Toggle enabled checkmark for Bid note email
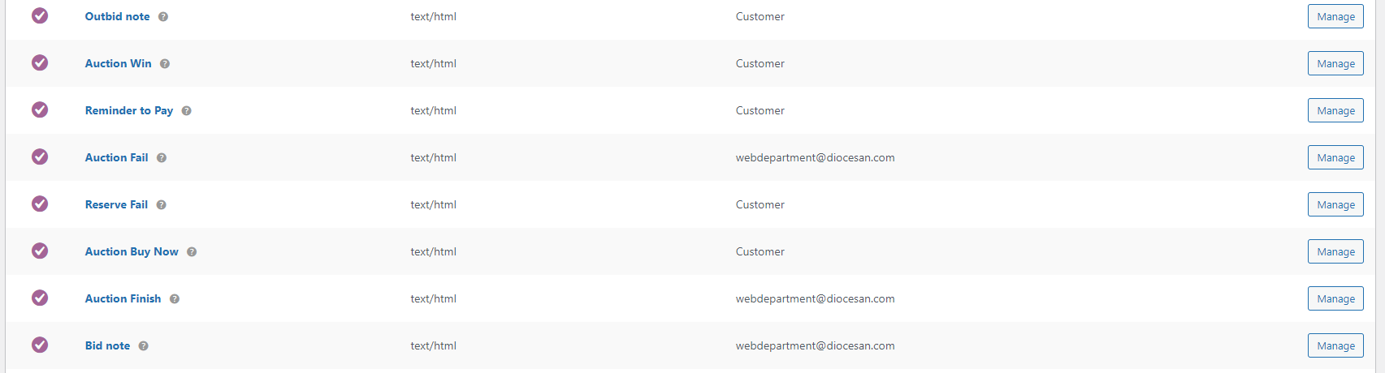Screen dimensions: 1385x373 click(40, 345)
